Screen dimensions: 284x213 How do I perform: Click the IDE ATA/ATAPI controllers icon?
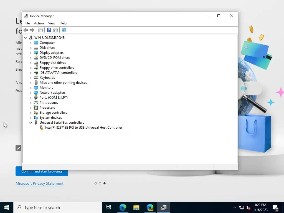[36, 73]
